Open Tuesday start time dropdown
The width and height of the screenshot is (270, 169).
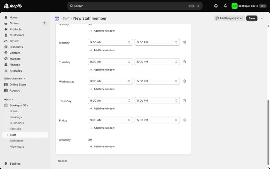pos(110,62)
